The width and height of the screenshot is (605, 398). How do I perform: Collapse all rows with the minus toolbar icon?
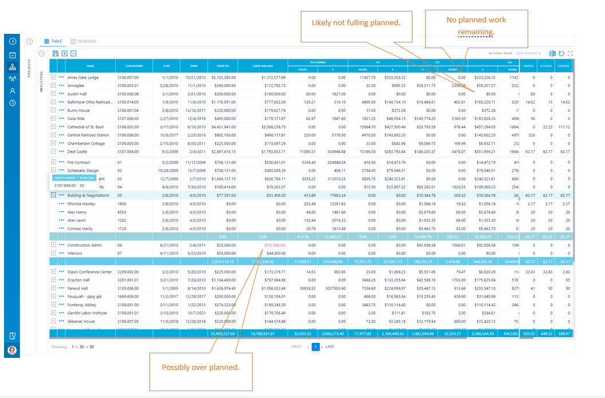(73, 53)
